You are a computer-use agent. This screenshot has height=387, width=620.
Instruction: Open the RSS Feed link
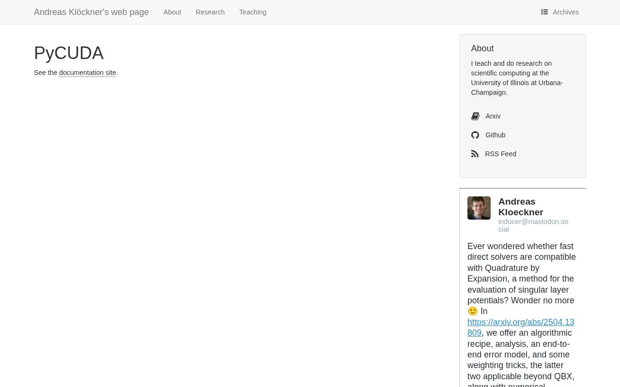coord(500,154)
